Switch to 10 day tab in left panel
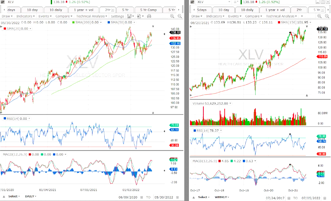This screenshot has width=331, height=201. [32, 10]
